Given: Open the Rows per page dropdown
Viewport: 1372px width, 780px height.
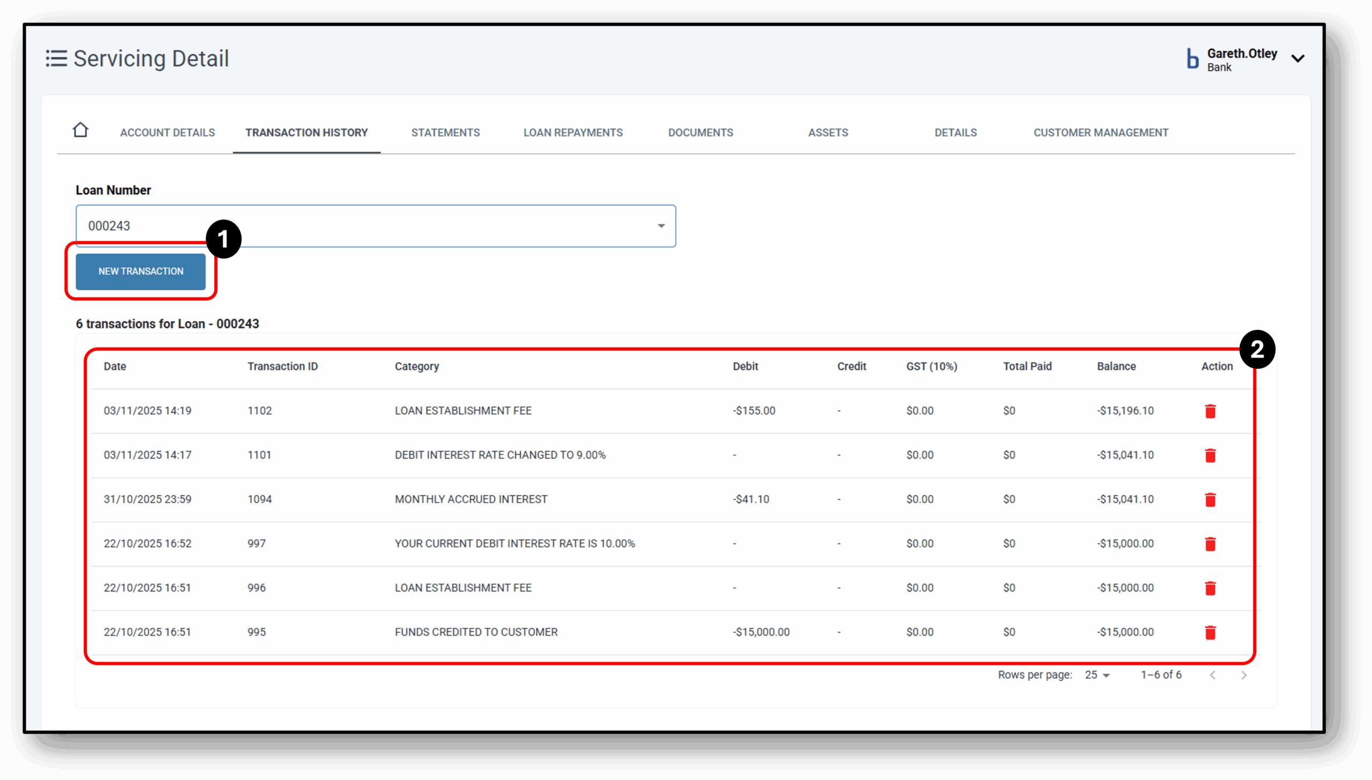Looking at the screenshot, I should [x=1097, y=675].
